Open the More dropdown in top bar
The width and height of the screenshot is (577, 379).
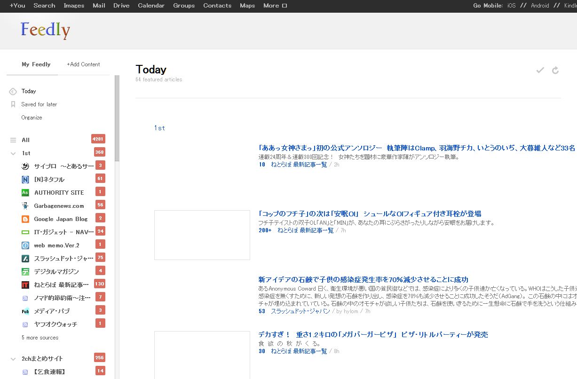[x=275, y=6]
